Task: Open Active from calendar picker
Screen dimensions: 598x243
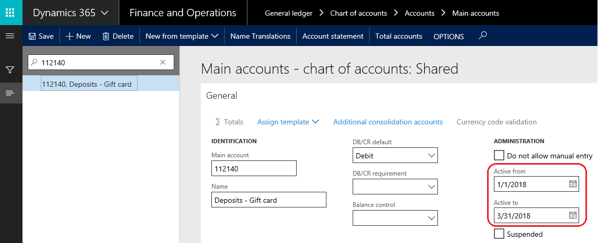Action: click(572, 184)
